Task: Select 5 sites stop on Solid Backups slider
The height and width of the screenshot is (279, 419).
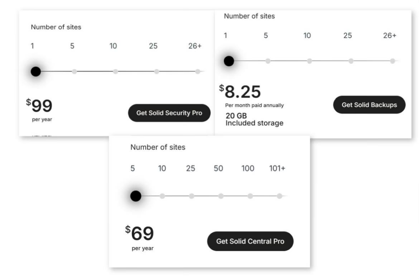Action: coord(268,61)
